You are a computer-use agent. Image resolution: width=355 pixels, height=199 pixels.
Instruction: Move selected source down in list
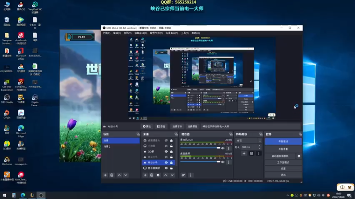click(x=172, y=175)
